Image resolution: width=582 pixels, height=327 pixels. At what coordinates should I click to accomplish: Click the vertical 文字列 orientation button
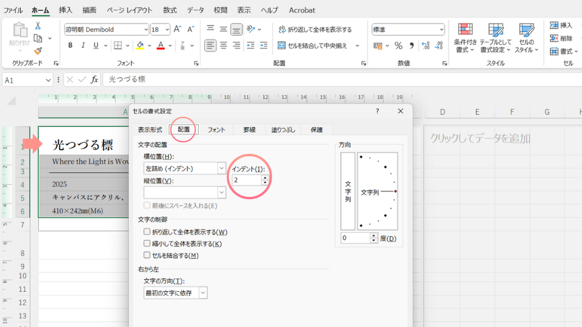[x=348, y=191]
